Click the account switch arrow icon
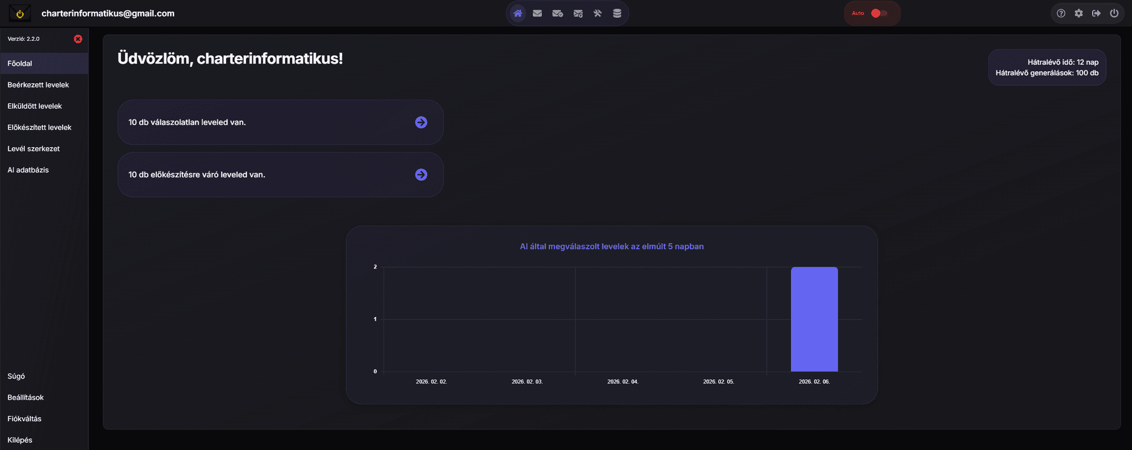Image resolution: width=1132 pixels, height=450 pixels. 1096,13
